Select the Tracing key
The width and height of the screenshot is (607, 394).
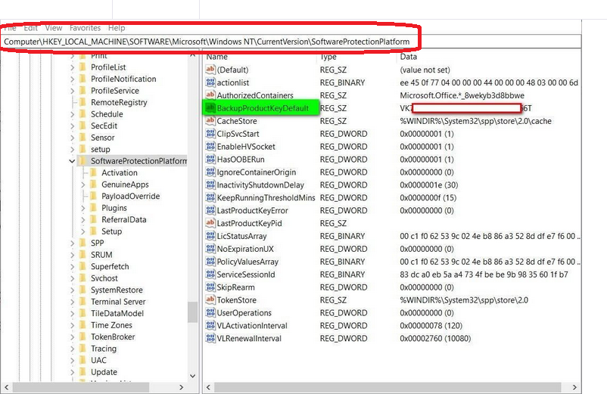pyautogui.click(x=104, y=349)
